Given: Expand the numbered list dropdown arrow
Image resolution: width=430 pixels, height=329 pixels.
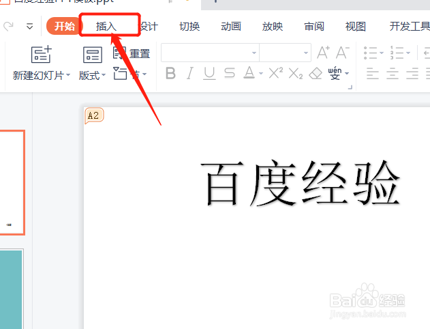Looking at the screenshot, I should click(x=408, y=53).
